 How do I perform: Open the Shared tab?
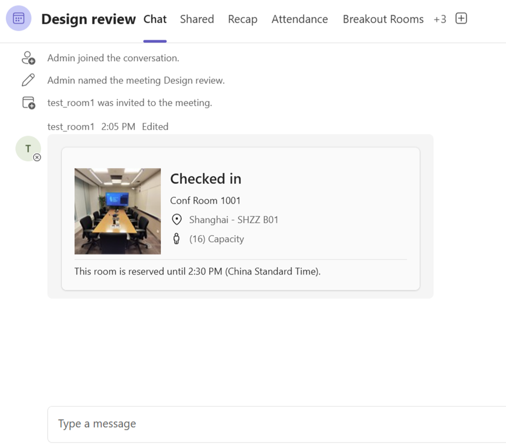click(197, 19)
